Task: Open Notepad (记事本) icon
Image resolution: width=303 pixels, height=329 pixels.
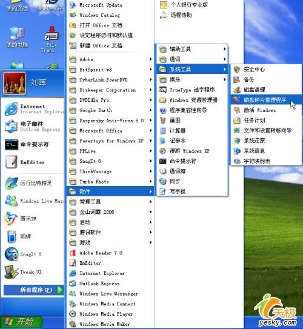Action: [163, 141]
